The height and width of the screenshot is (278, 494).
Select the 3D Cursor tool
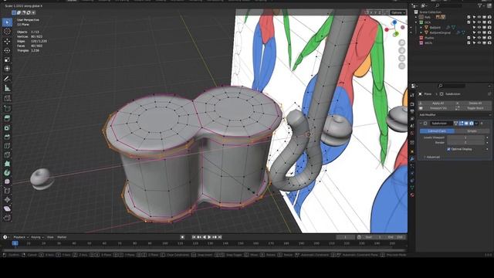click(x=7, y=32)
